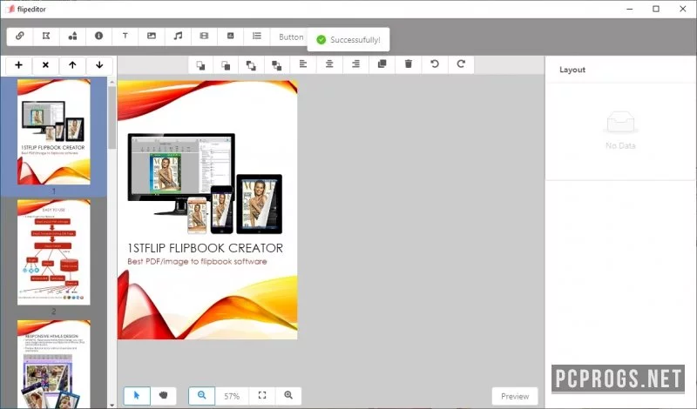
Task: Click the small square chart icon in top toolbar
Action: coord(230,37)
